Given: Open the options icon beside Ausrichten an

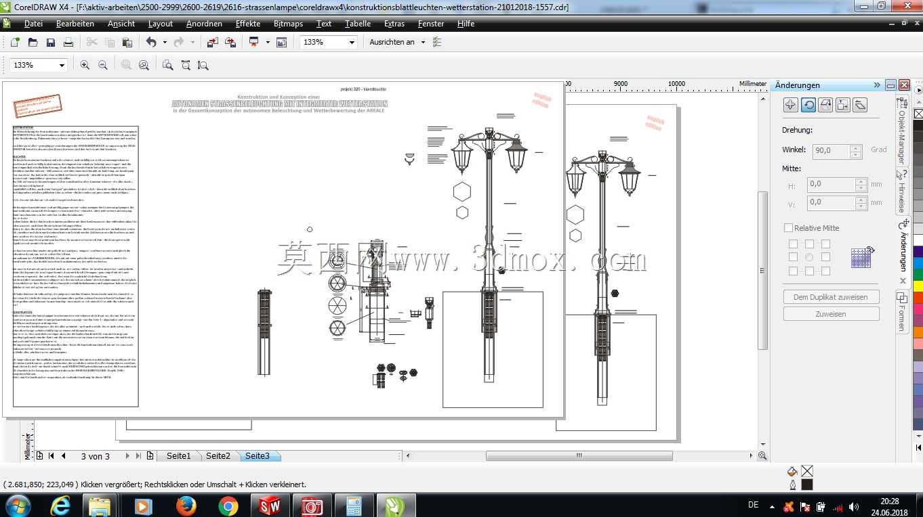Looking at the screenshot, I should (x=437, y=42).
